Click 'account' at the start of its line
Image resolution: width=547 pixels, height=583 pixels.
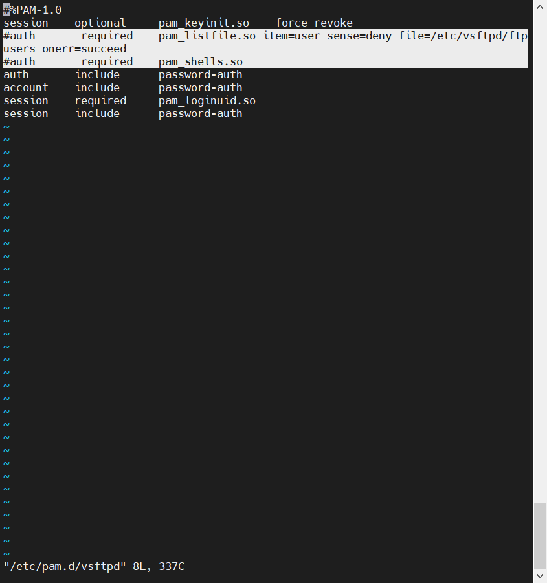26,88
